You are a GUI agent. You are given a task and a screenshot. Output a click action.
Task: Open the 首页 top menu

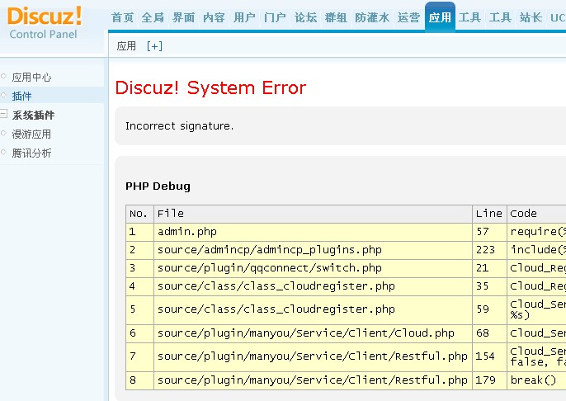(x=122, y=17)
